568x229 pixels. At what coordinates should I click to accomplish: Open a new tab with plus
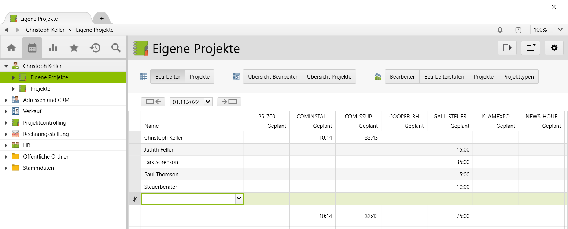[102, 19]
